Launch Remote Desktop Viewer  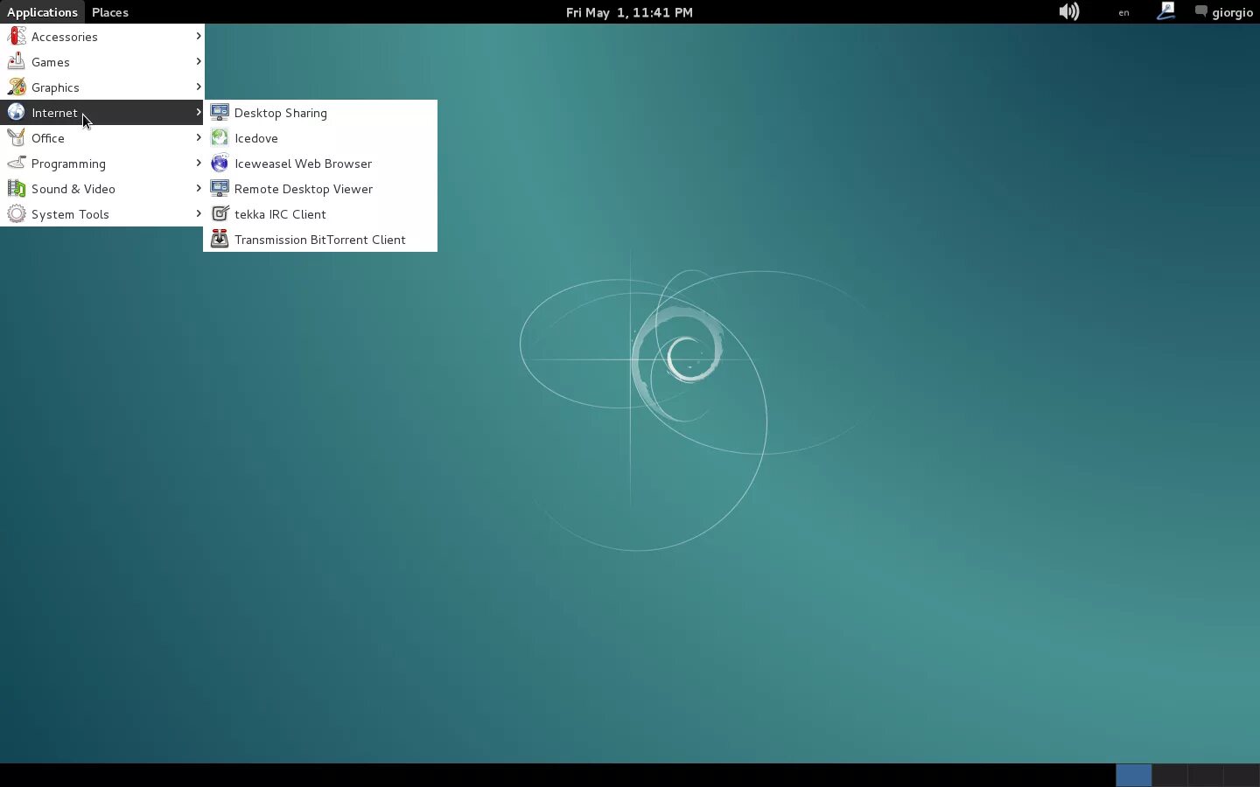tap(320, 188)
